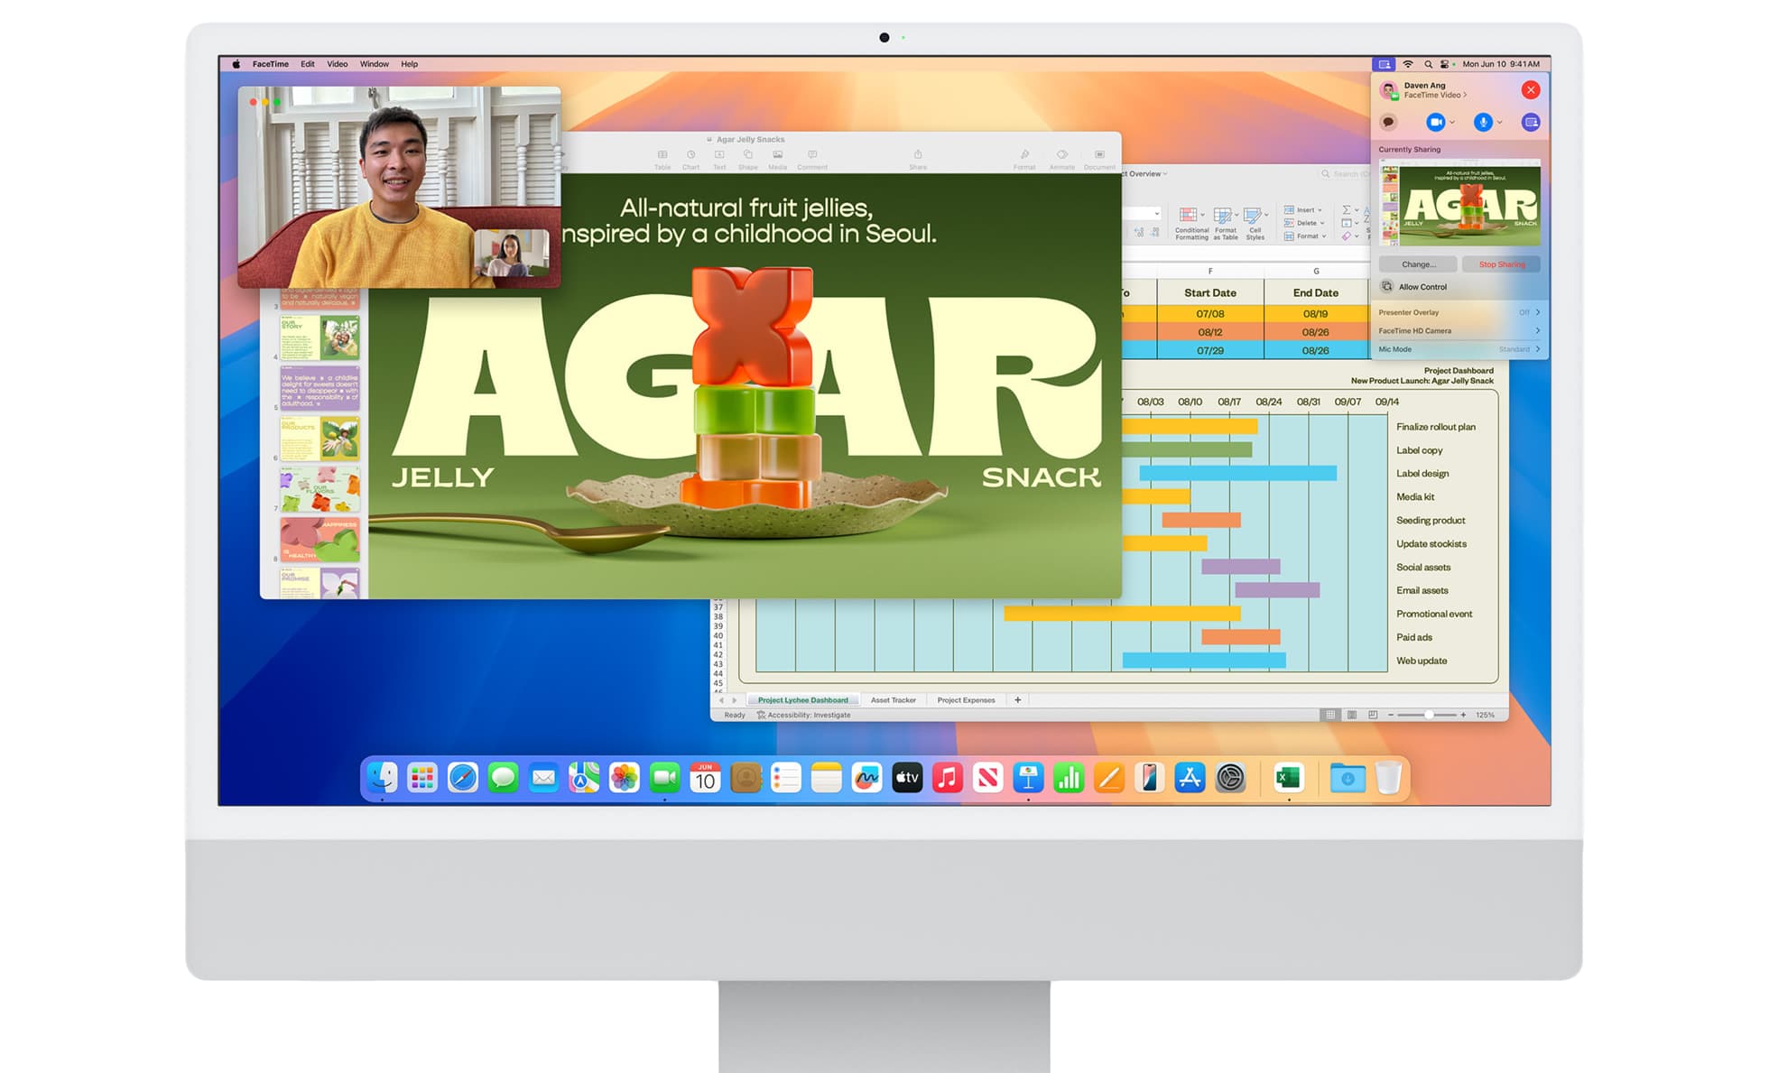Image resolution: width=1769 pixels, height=1073 pixels.
Task: Add a Comment in Keynote
Action: pyautogui.click(x=812, y=159)
